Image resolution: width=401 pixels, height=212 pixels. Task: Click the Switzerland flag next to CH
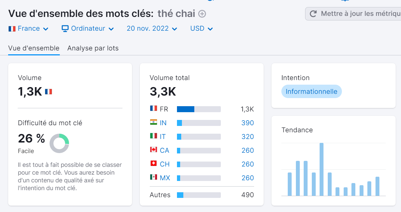click(154, 164)
